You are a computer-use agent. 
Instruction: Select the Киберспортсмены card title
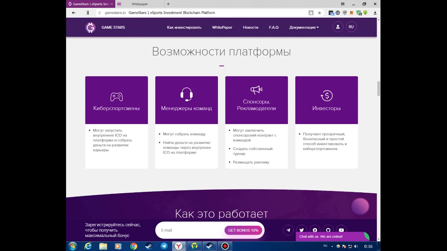tap(116, 108)
